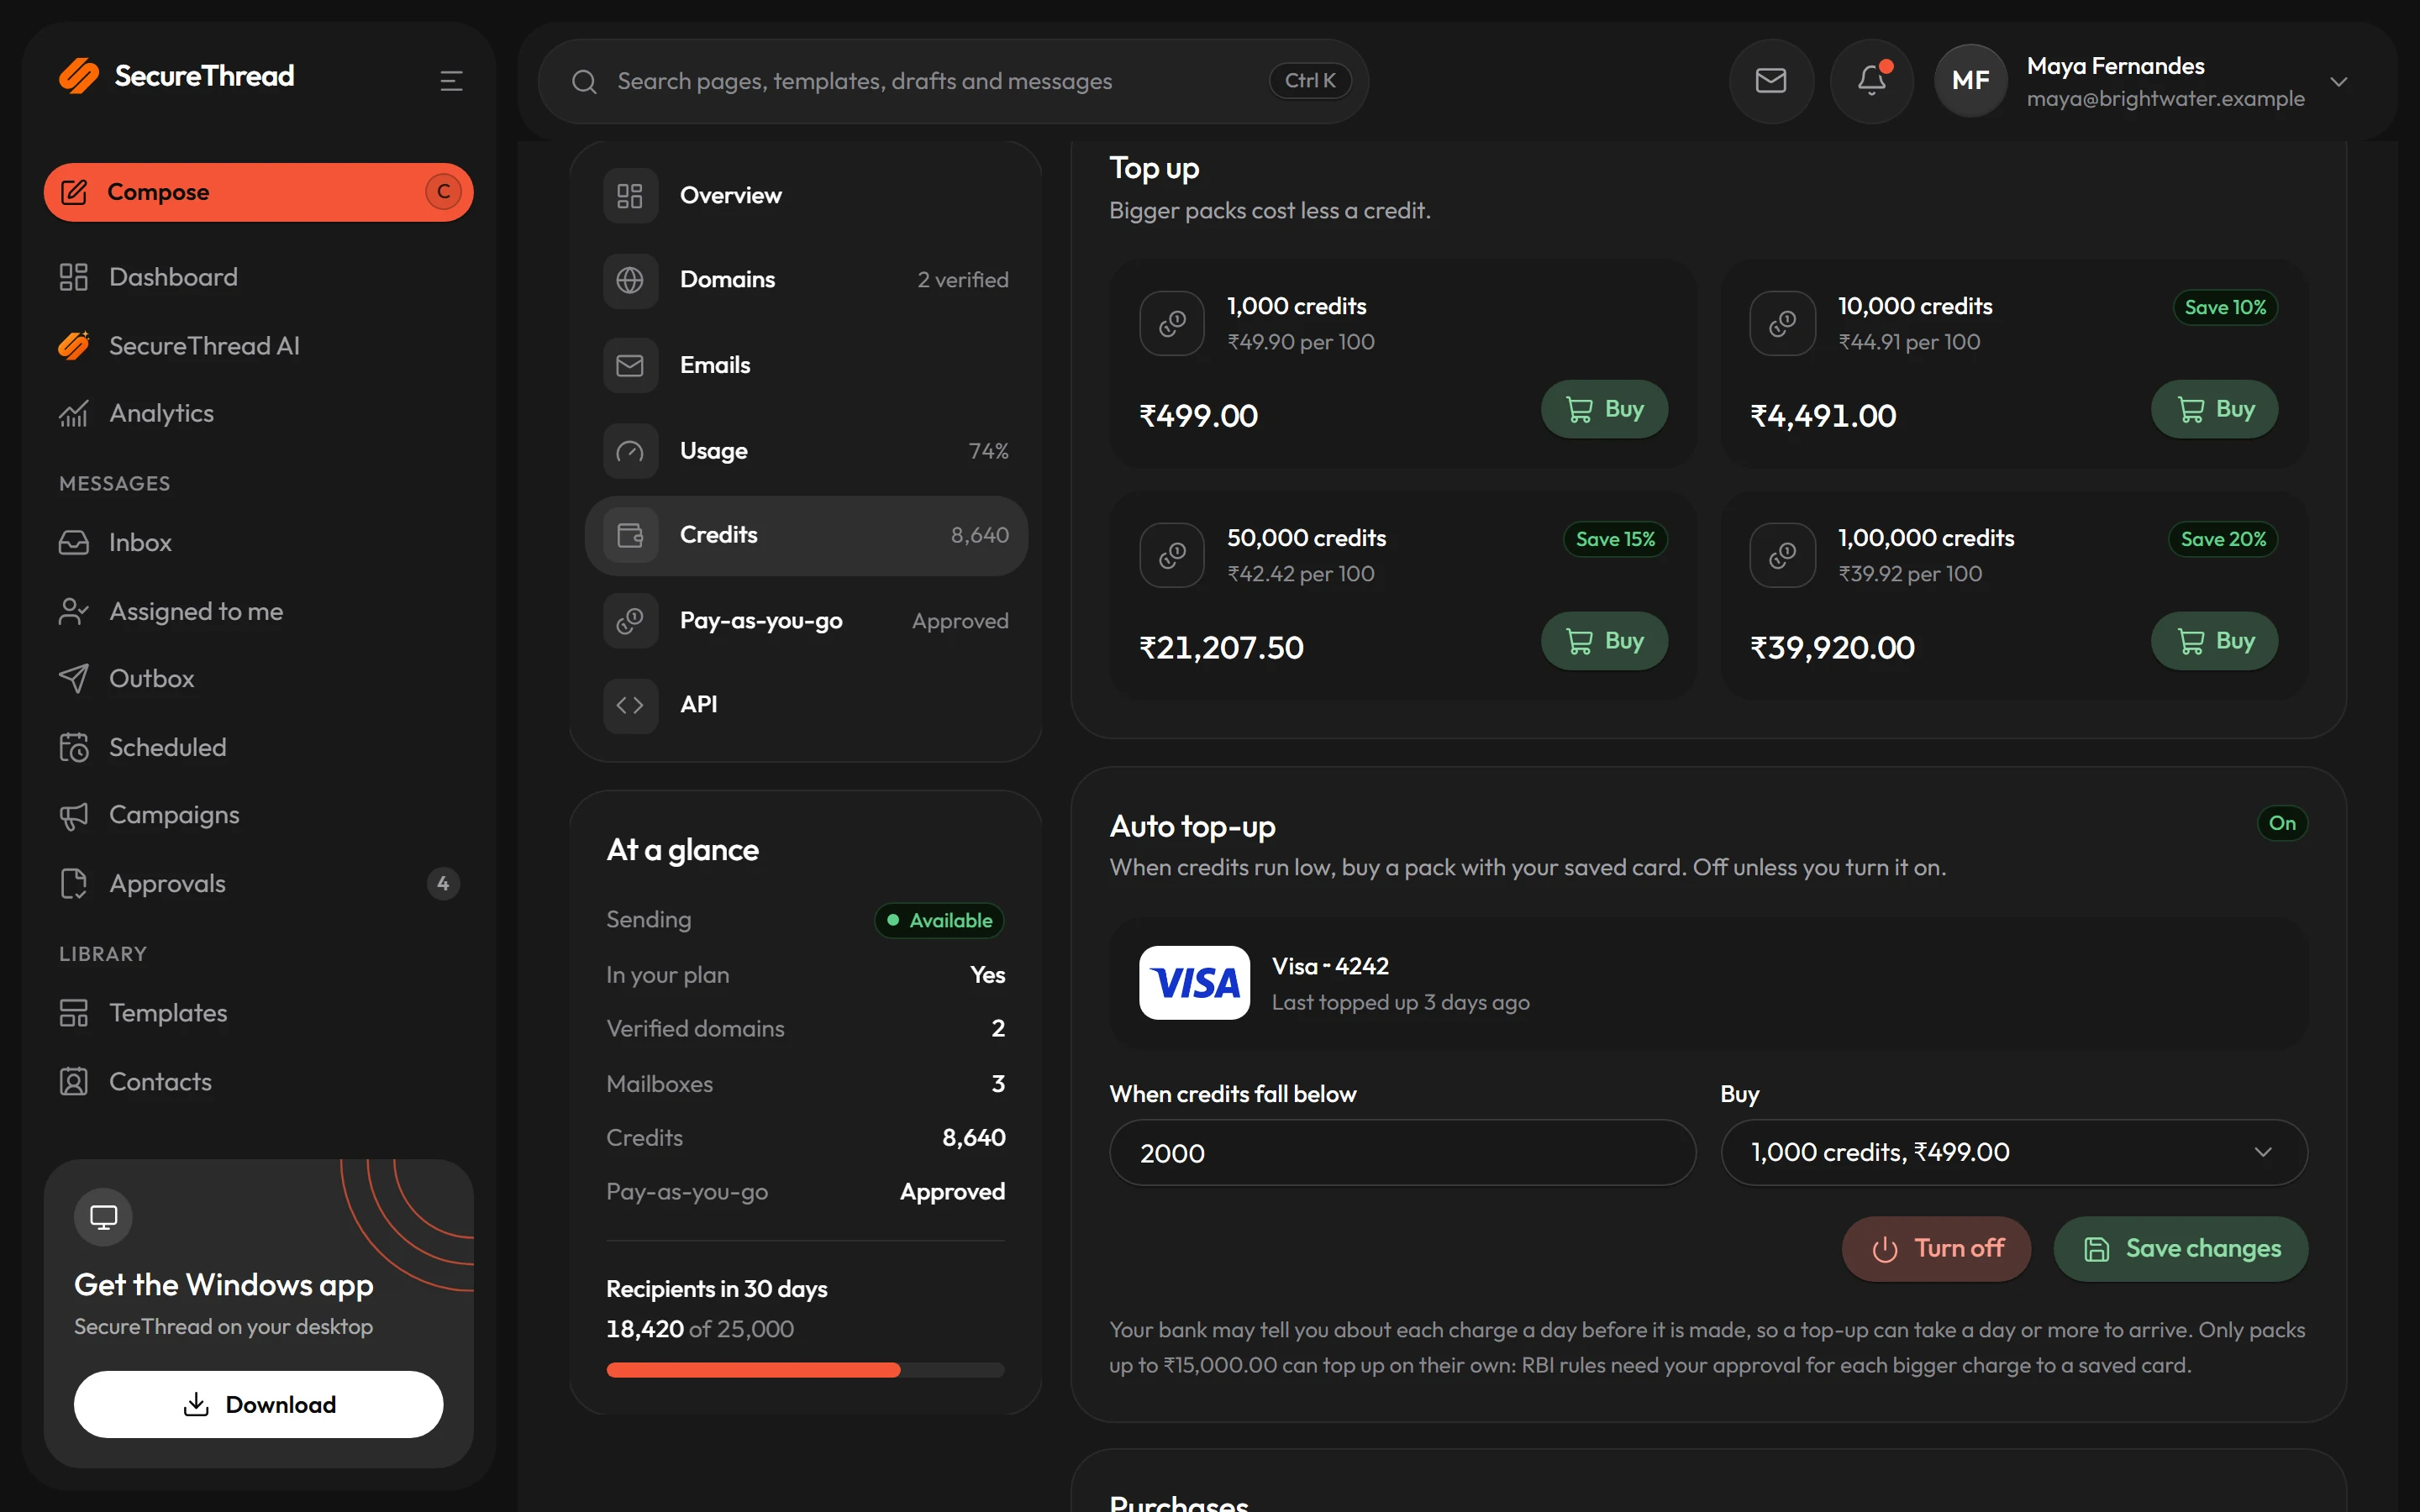Click the 1,000 credits pack icon
Screen dimensions: 2420x1512
[1172, 323]
